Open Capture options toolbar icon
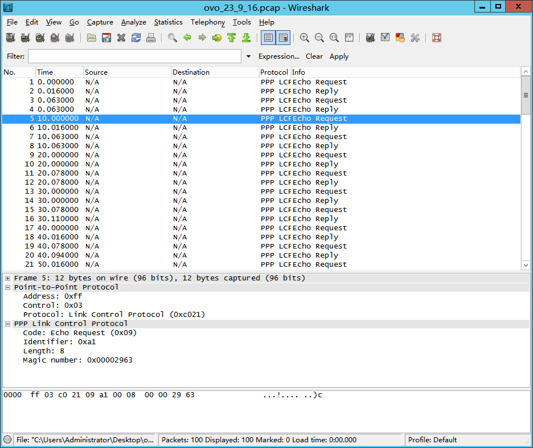 (26, 38)
